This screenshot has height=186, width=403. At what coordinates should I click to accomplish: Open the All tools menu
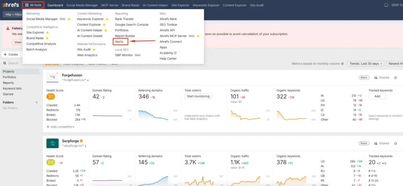(x=33, y=5)
